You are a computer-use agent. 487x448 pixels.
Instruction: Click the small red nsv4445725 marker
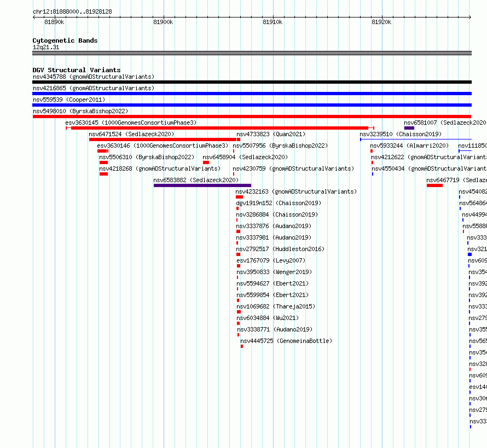point(242,346)
